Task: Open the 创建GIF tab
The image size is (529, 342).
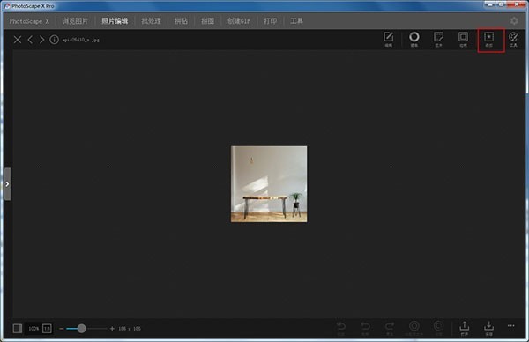Action: click(239, 21)
